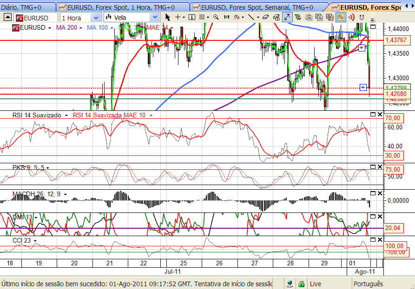Maximize the MACDH 26; 12; 9 pane
The width and height of the screenshot is (415, 289).
tap(373, 193)
